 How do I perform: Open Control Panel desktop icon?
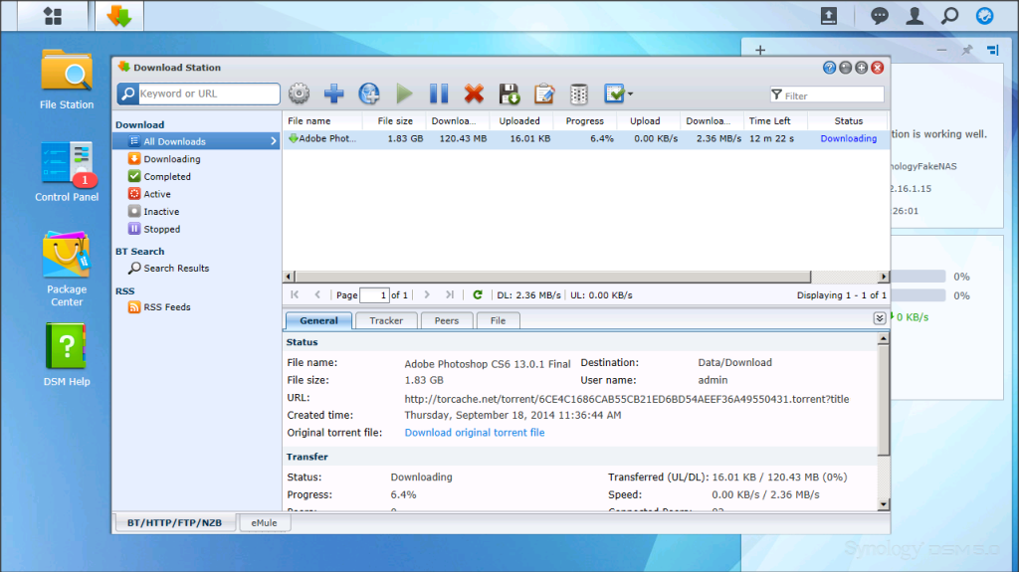(67, 171)
